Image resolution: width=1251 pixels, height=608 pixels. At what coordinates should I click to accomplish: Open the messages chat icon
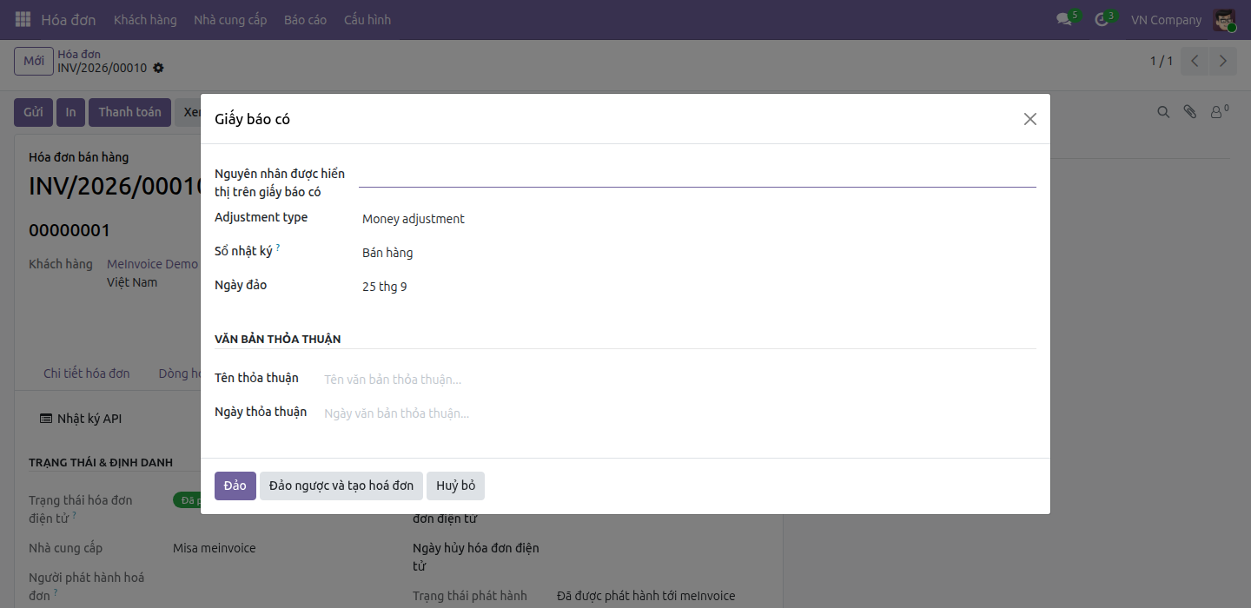[x=1064, y=19]
